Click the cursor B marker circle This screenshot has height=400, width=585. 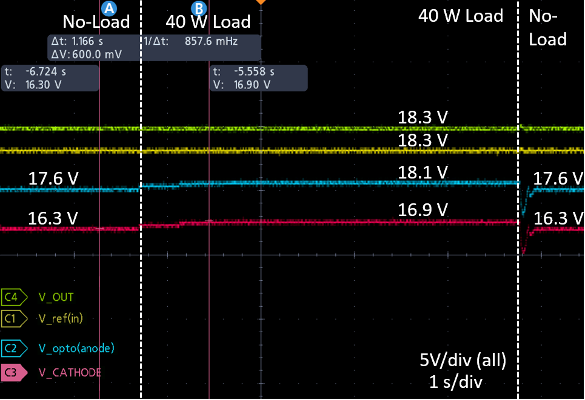199,8
